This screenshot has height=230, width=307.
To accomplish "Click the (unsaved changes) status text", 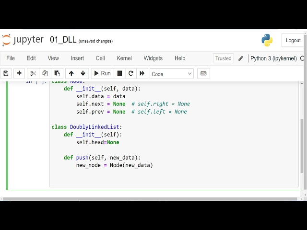I will [95, 41].
